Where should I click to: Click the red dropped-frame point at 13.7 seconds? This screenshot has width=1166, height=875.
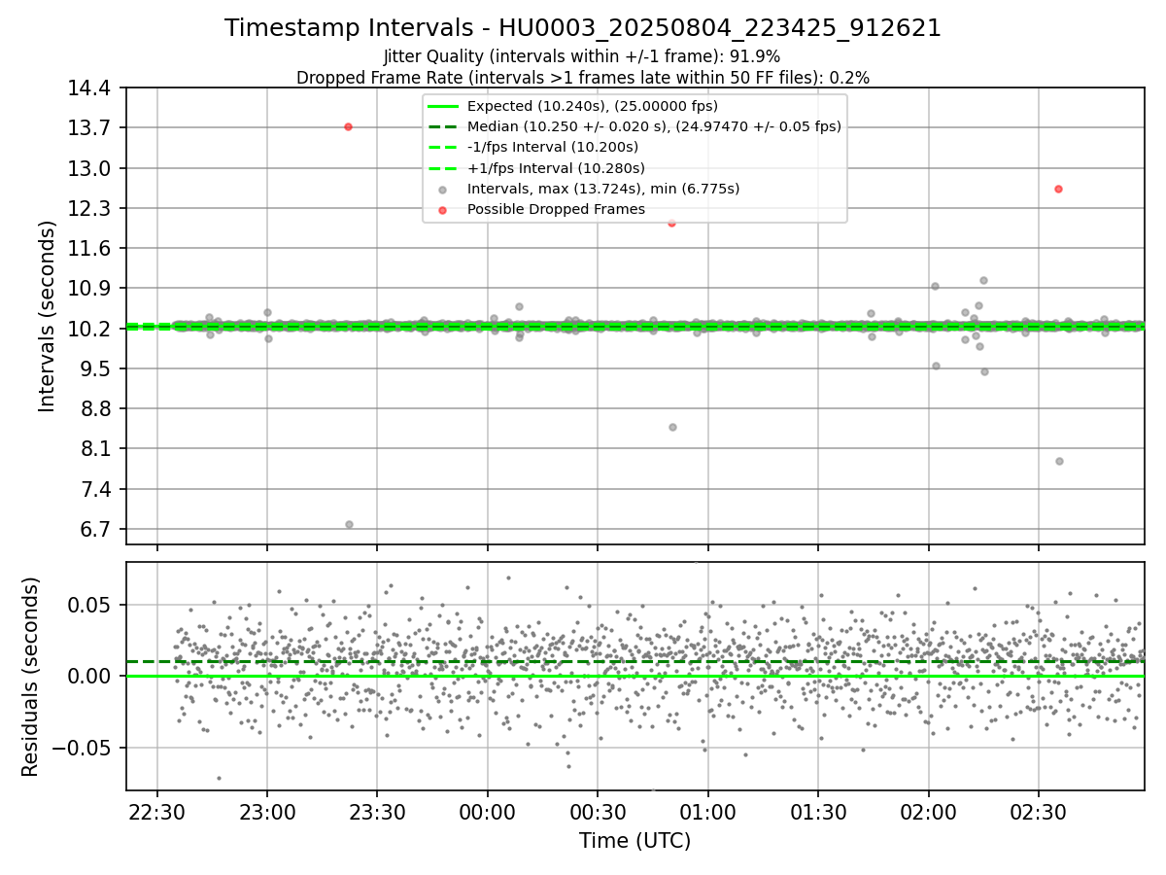coord(348,127)
